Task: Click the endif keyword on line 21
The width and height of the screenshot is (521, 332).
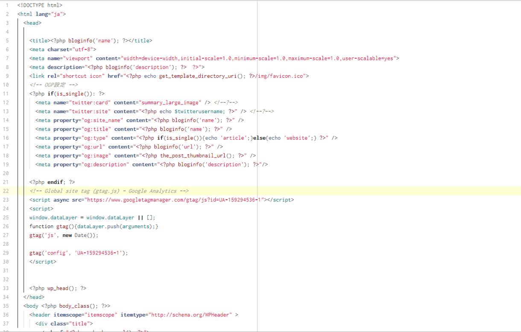Action: click(56, 182)
